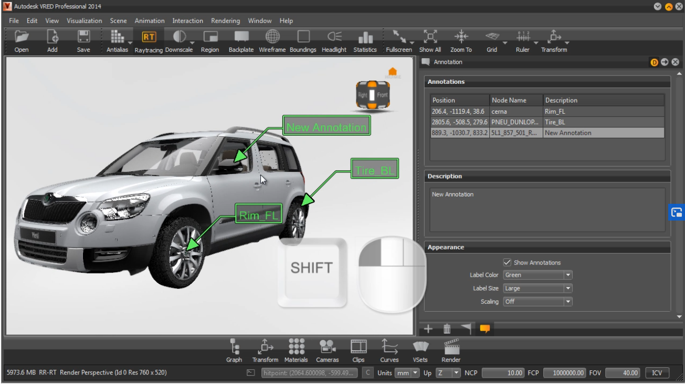The width and height of the screenshot is (685, 384).
Task: Uncheck the Show Annotations checkbox
Action: click(507, 262)
